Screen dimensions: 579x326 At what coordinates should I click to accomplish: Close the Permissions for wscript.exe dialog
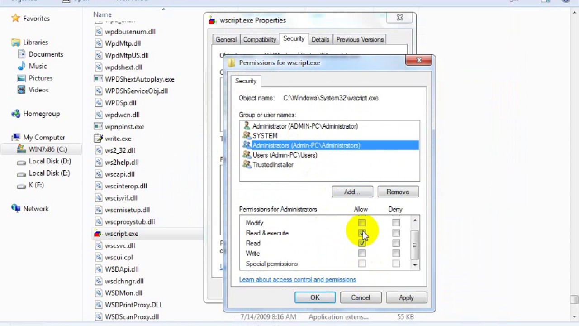point(419,60)
